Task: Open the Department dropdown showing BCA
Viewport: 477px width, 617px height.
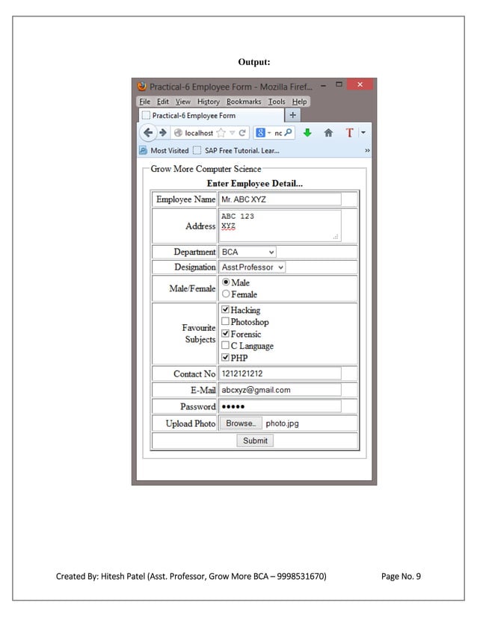Action: (x=247, y=252)
